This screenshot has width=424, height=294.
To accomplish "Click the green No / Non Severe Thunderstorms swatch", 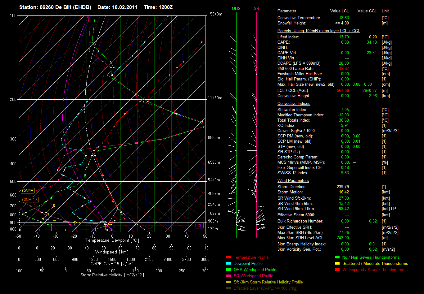I will [337, 257].
